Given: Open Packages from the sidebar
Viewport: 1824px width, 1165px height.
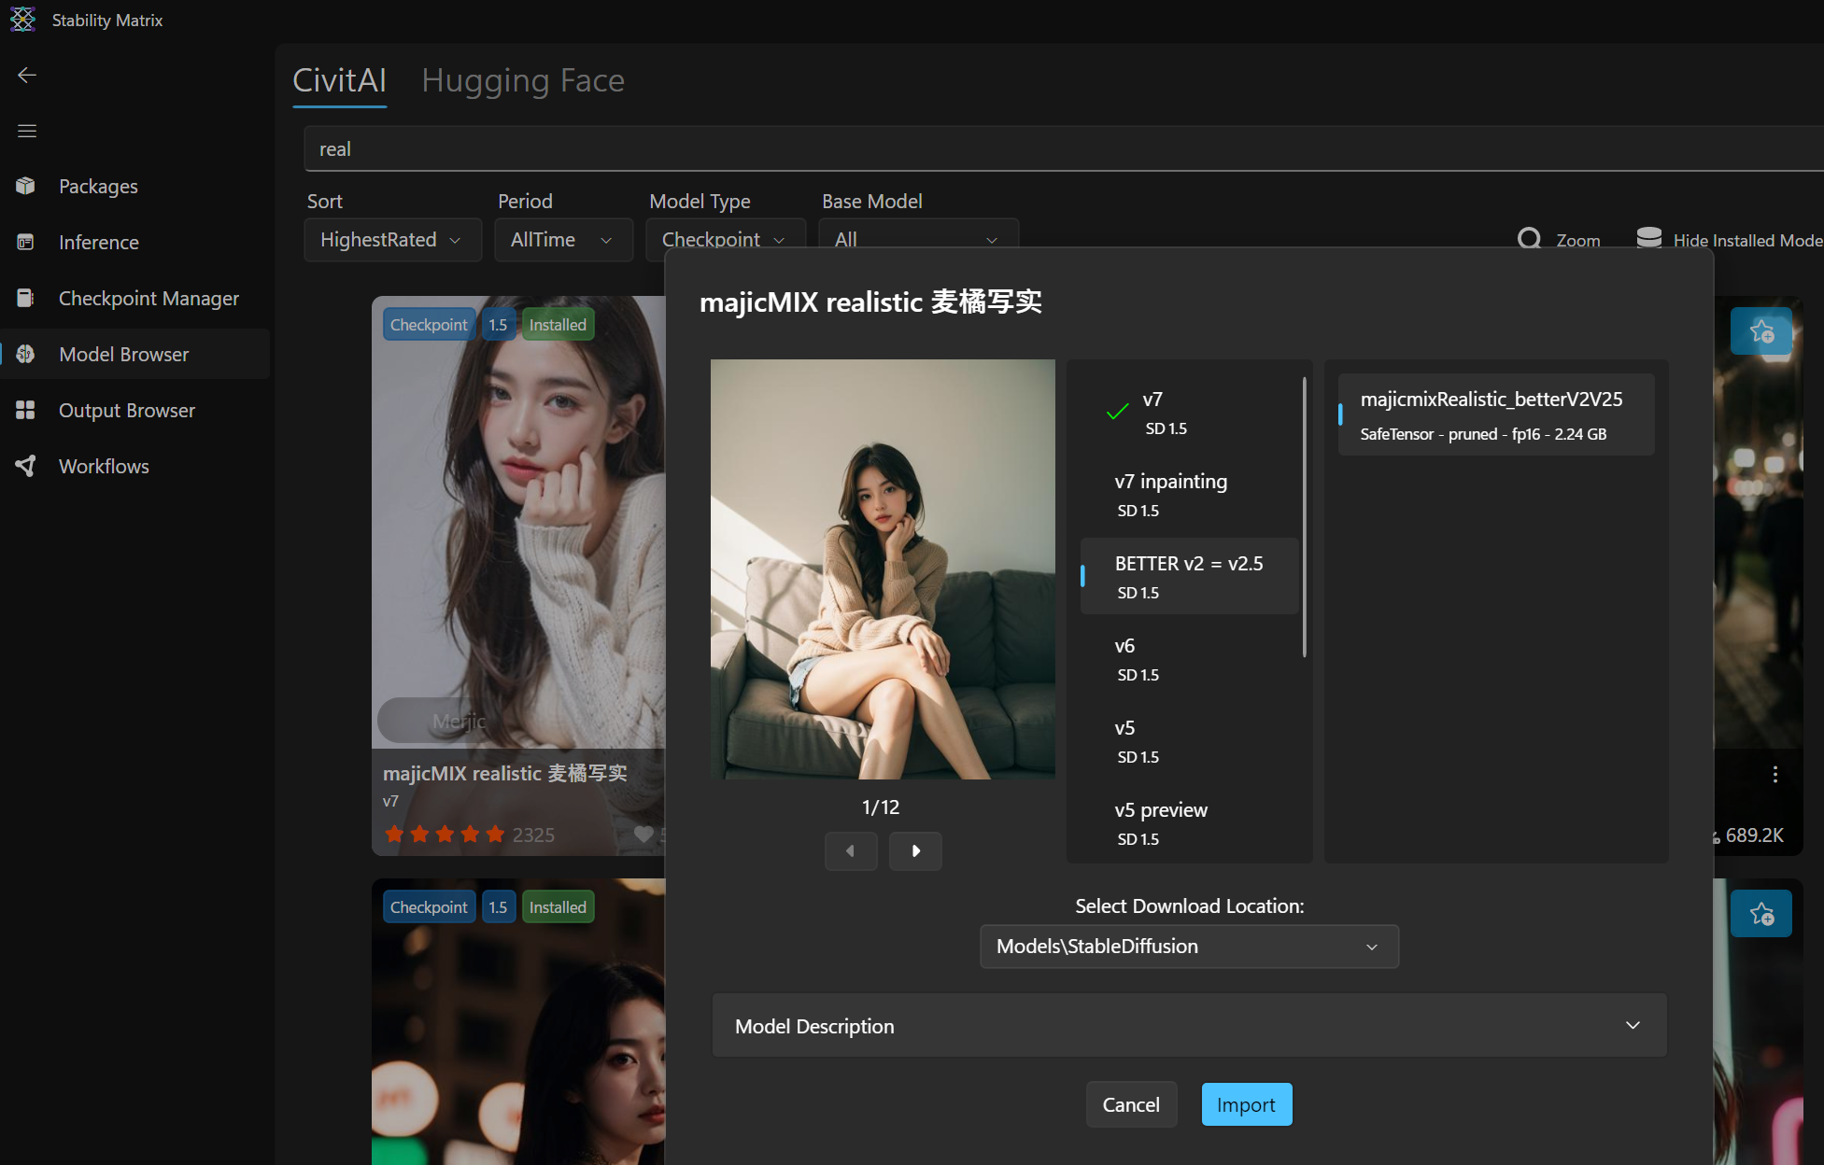Looking at the screenshot, I should (98, 186).
